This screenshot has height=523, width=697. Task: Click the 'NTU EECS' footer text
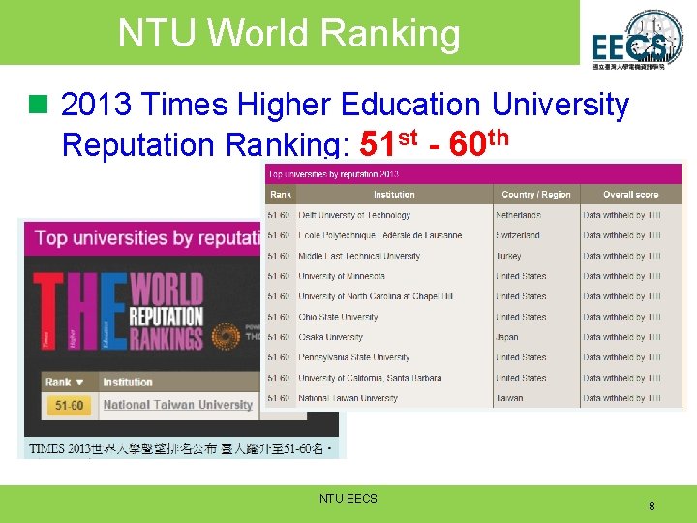point(348,499)
